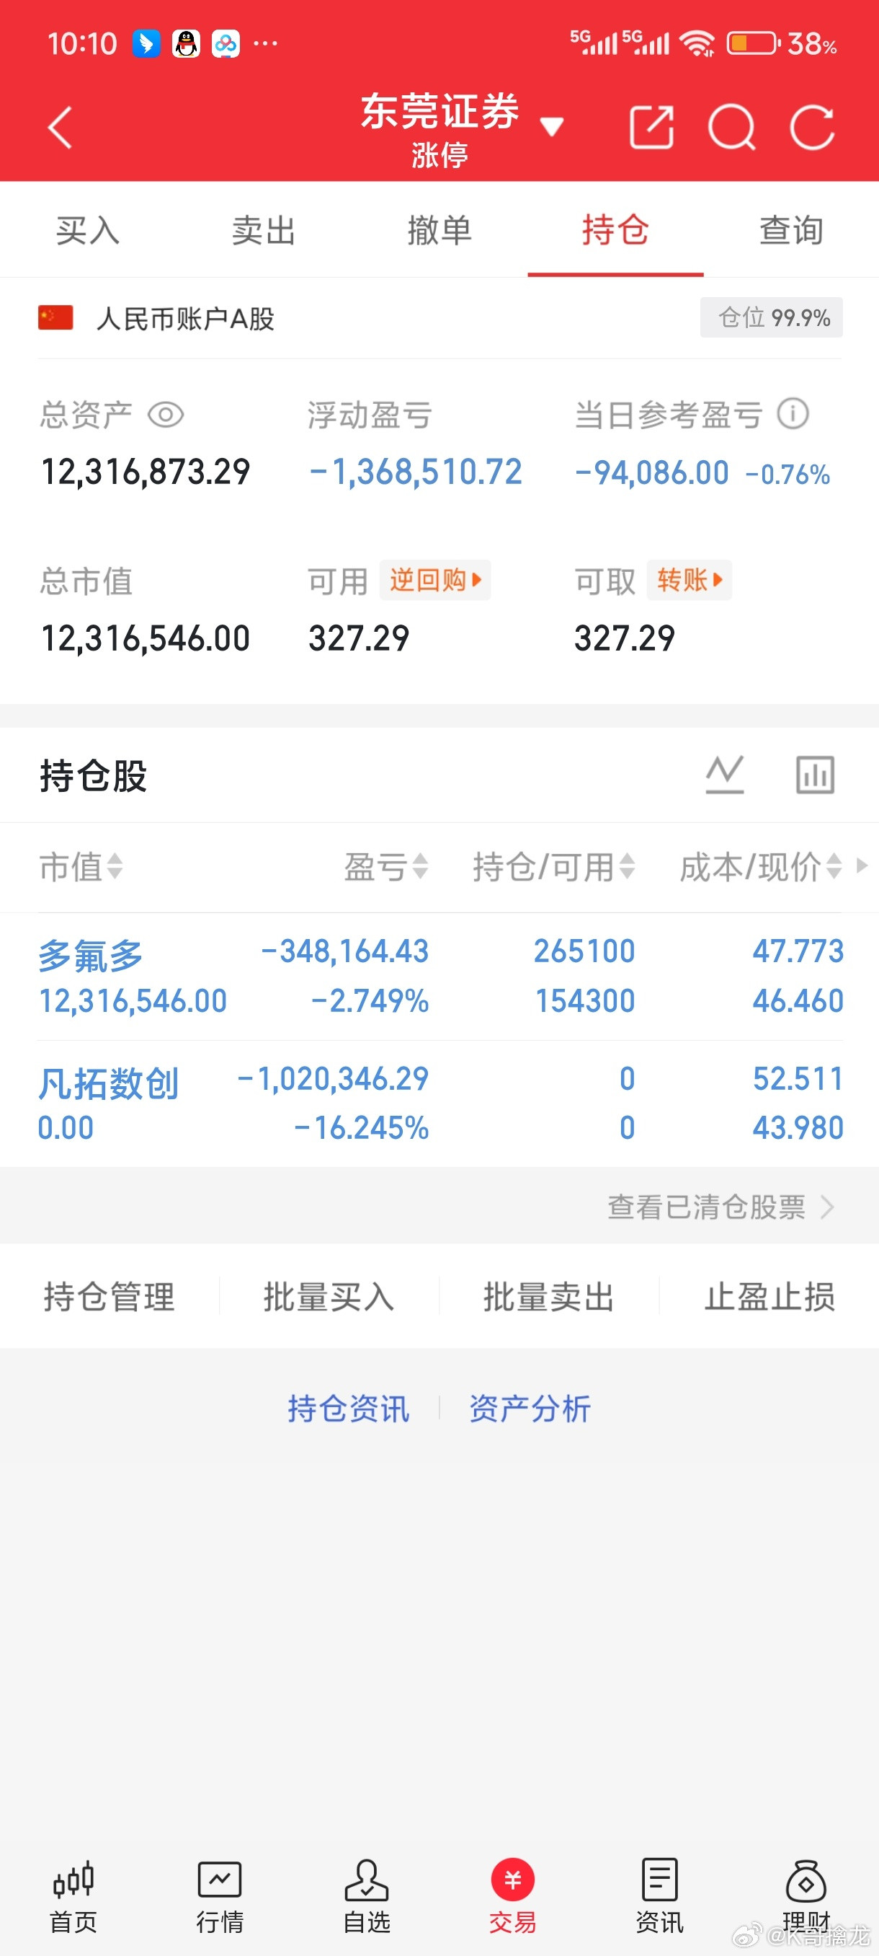The image size is (879, 1956).
Task: Tap the 仓位 99.9% badge
Action: point(772,317)
